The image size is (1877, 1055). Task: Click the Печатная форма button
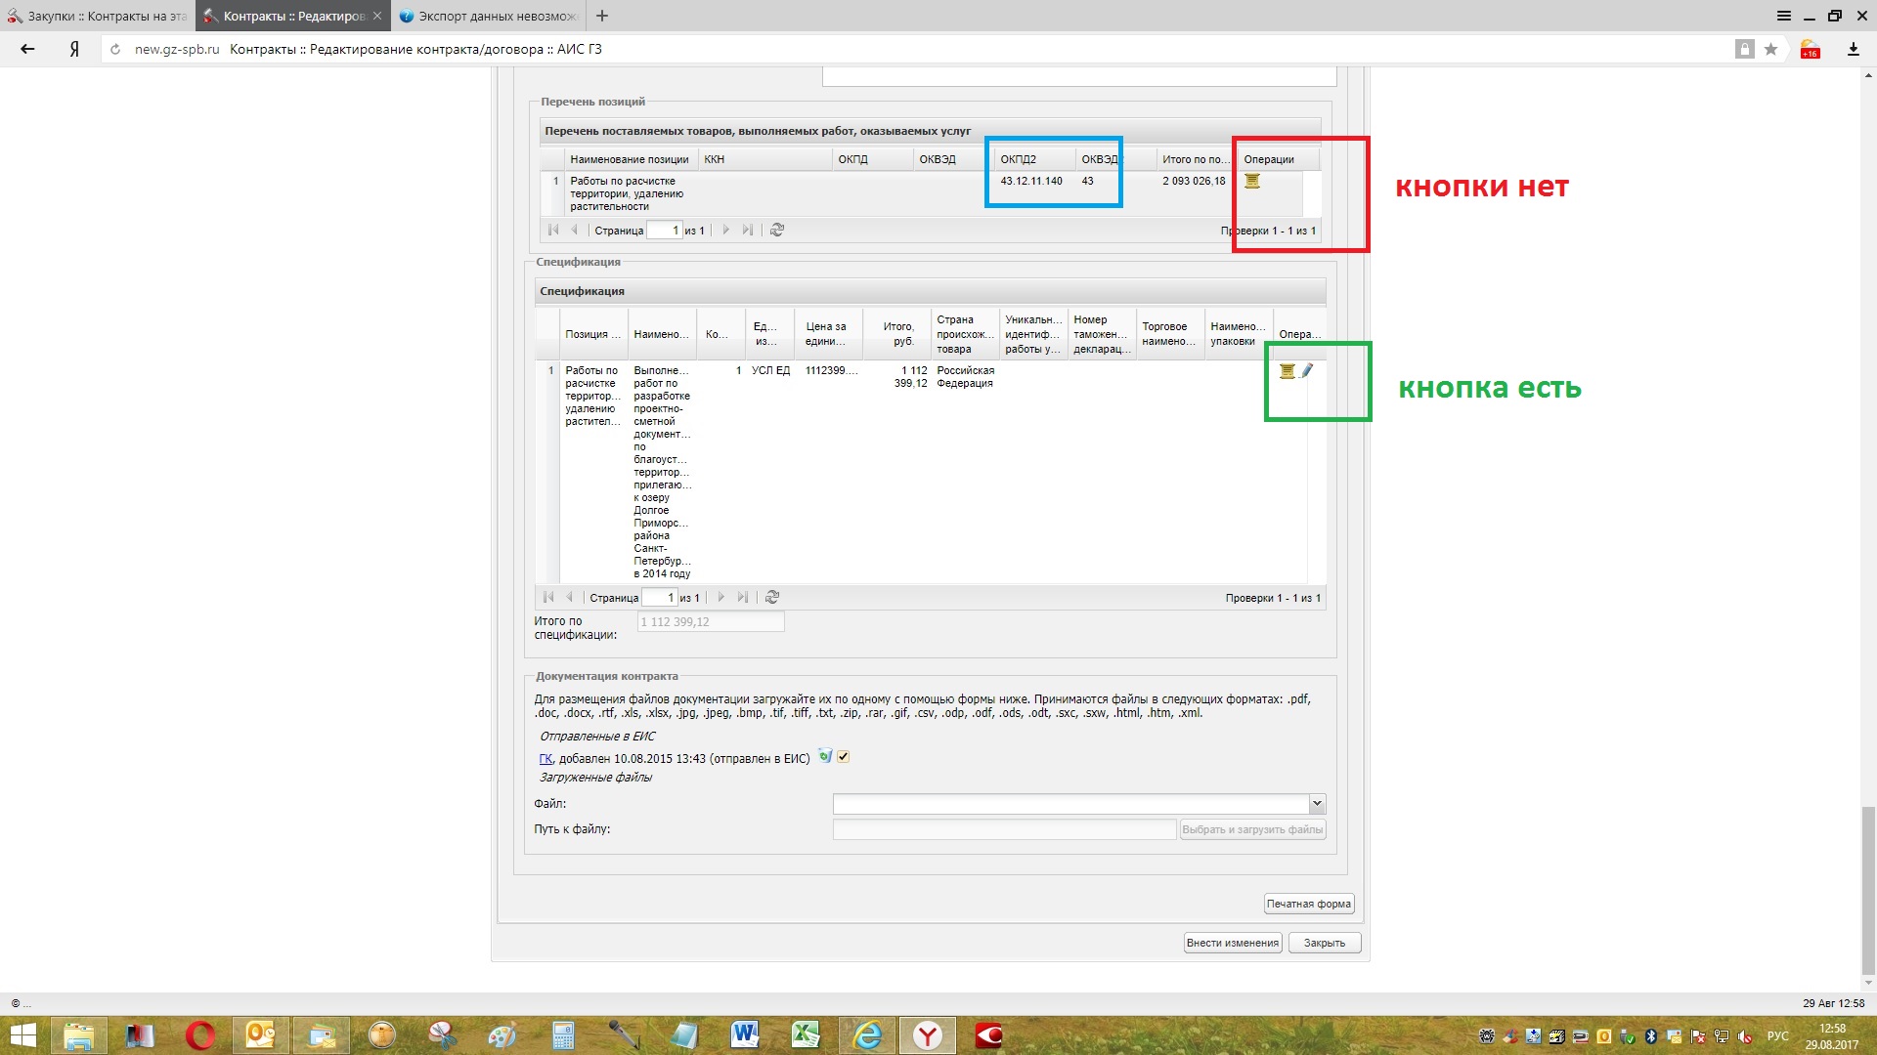(1308, 904)
